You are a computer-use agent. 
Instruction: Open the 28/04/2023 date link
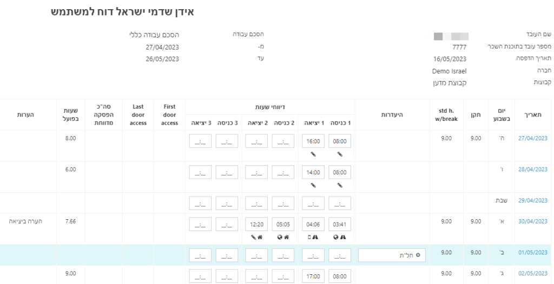click(533, 170)
